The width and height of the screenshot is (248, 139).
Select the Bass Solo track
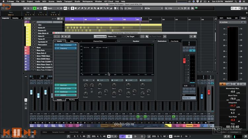pyautogui.click(x=40, y=50)
